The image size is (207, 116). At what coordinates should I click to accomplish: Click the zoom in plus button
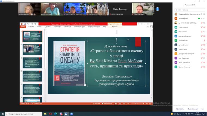144,104
